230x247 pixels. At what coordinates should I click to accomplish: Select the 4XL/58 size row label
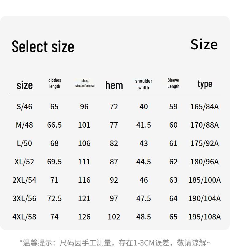click(x=24, y=217)
